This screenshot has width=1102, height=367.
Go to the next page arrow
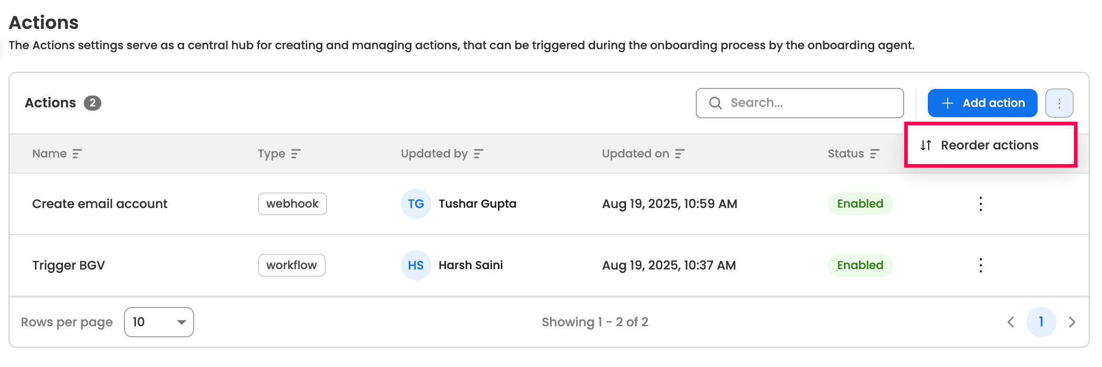(x=1072, y=322)
